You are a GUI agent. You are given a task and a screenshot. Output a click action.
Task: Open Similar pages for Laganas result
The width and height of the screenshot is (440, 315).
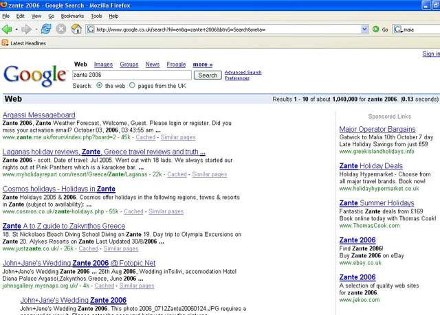(209, 174)
